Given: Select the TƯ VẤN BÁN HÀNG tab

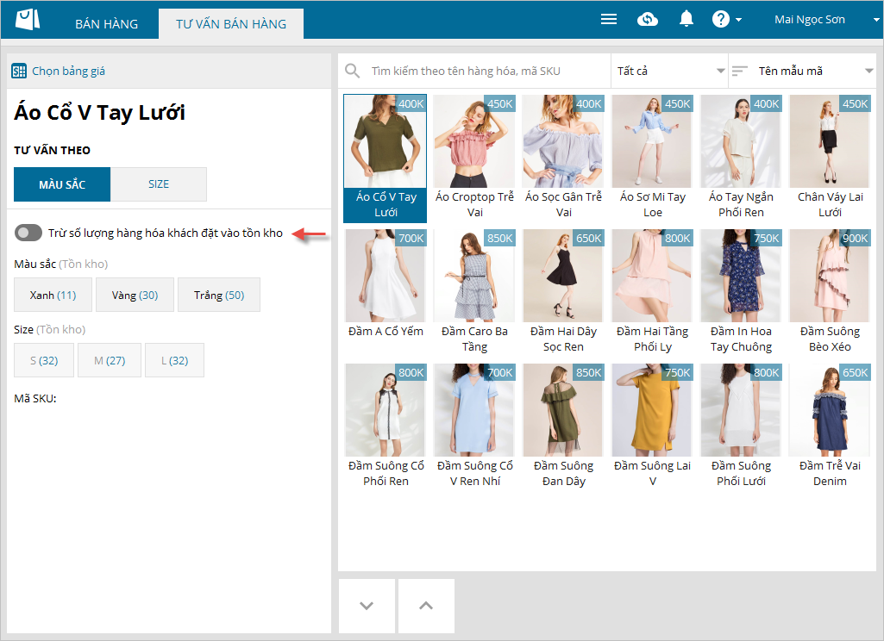Looking at the screenshot, I should (x=231, y=24).
